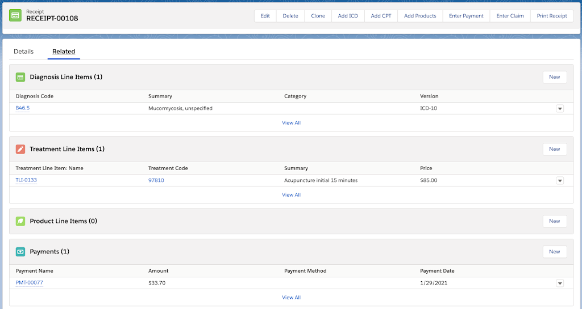The image size is (582, 309).
Task: Click the Treatment Line Items pencil icon
Action: [x=20, y=149]
